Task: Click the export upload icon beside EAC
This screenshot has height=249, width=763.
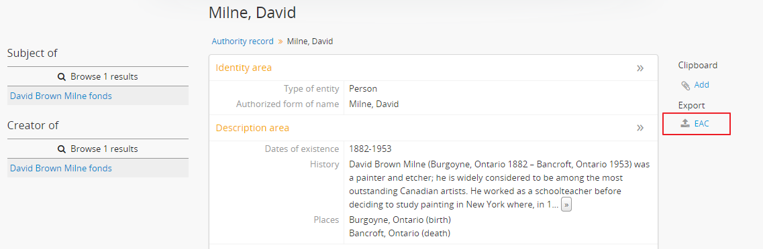Action: tap(685, 123)
